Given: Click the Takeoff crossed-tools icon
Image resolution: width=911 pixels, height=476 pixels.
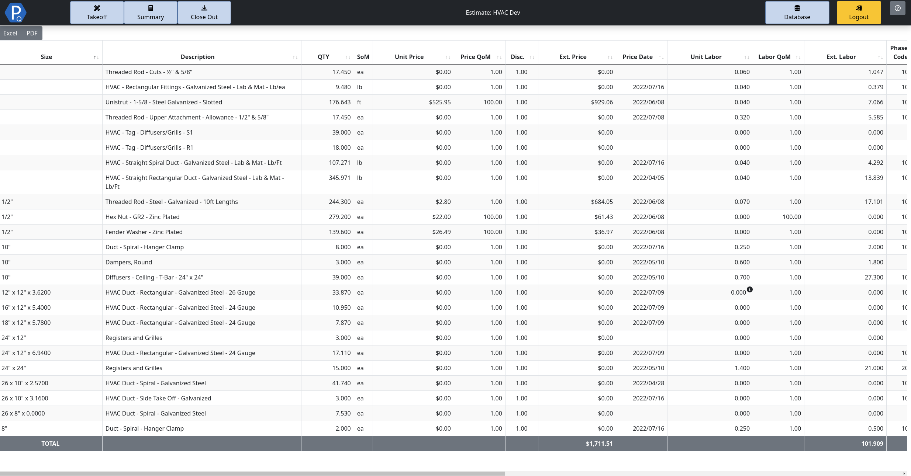Looking at the screenshot, I should click(x=97, y=8).
